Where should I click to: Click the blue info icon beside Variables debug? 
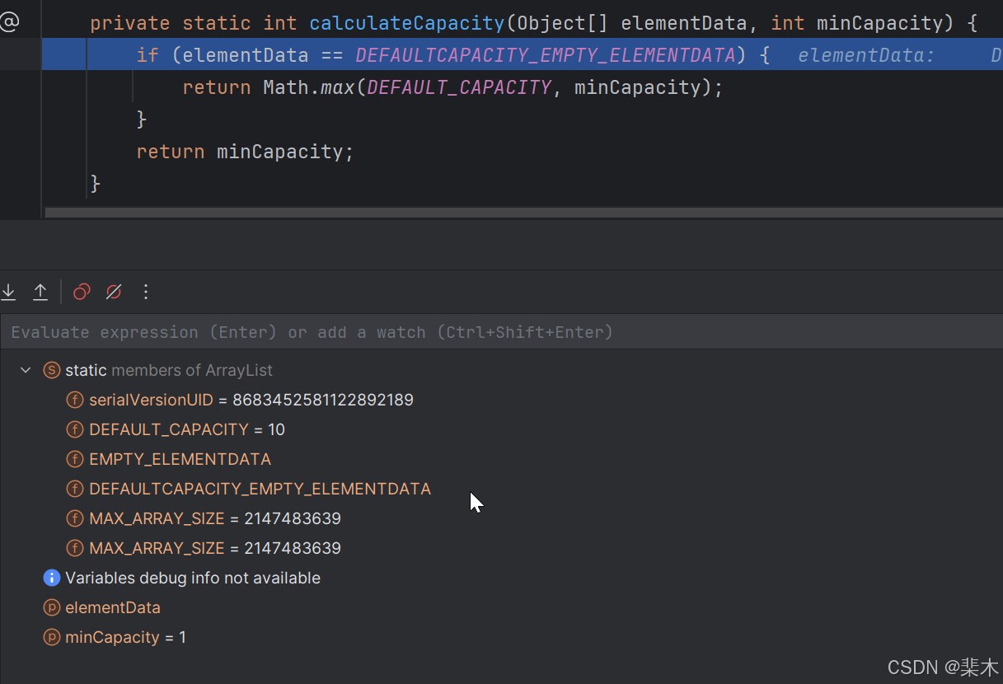[52, 578]
